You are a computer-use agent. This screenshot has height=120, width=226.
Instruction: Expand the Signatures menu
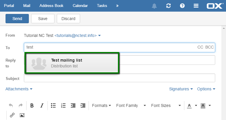click(x=181, y=89)
